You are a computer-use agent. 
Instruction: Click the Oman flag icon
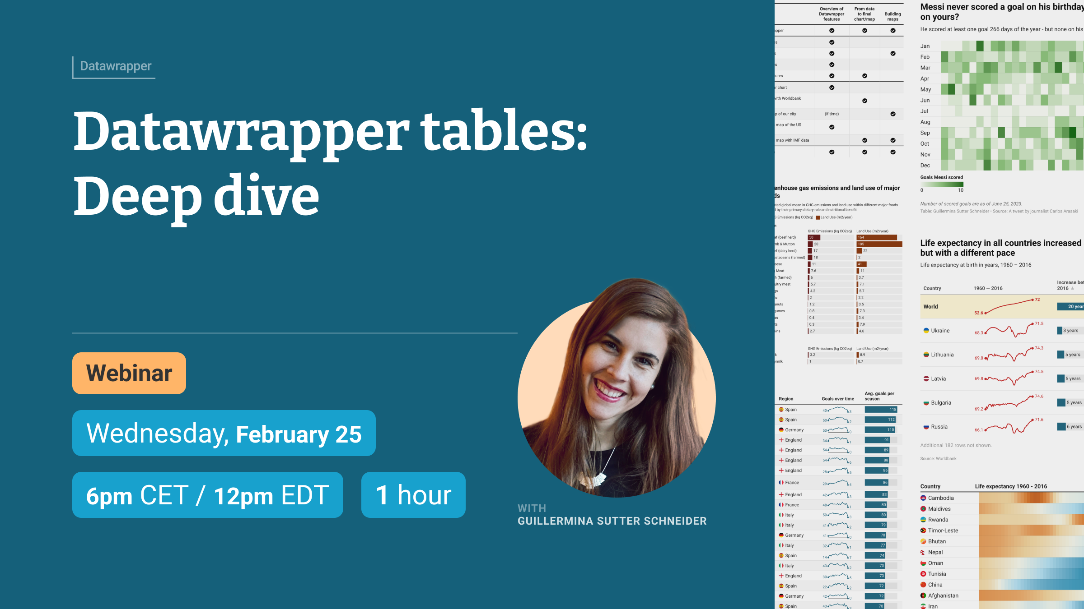[923, 563]
